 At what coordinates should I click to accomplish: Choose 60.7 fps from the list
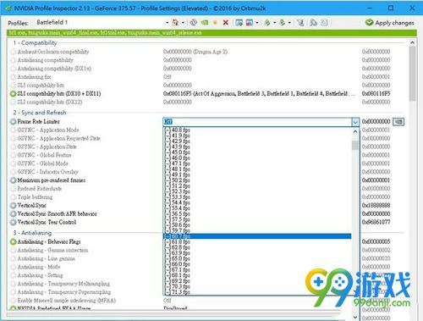tap(257, 236)
